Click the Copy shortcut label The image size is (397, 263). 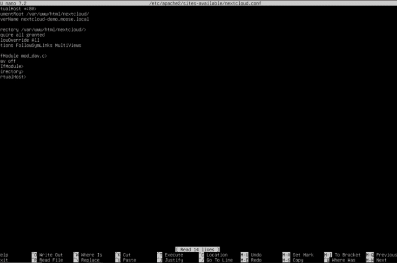click(x=298, y=260)
